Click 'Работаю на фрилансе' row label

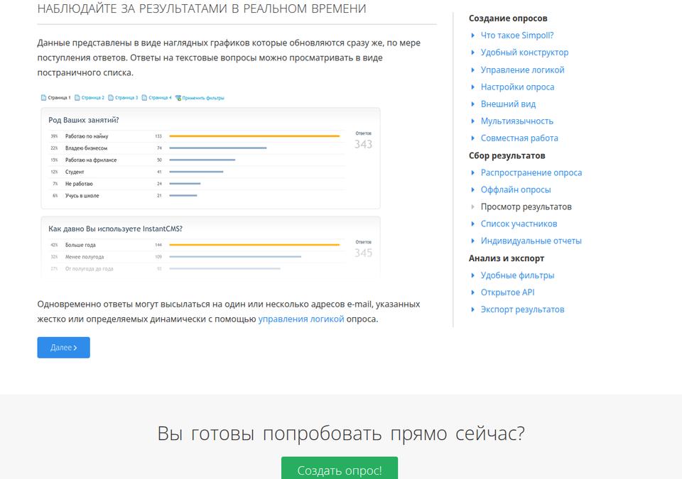tap(91, 160)
